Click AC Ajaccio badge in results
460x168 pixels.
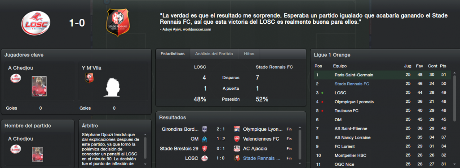pyautogui.click(x=237, y=149)
